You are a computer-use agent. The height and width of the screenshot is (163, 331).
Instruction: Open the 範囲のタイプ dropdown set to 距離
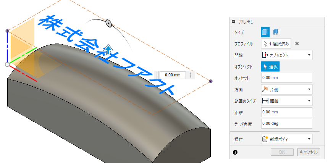tap(287, 101)
